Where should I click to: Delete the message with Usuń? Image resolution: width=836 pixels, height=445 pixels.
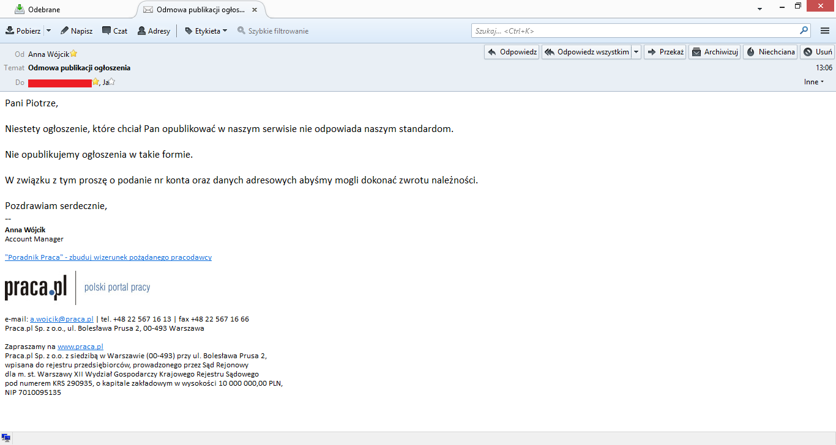(817, 52)
